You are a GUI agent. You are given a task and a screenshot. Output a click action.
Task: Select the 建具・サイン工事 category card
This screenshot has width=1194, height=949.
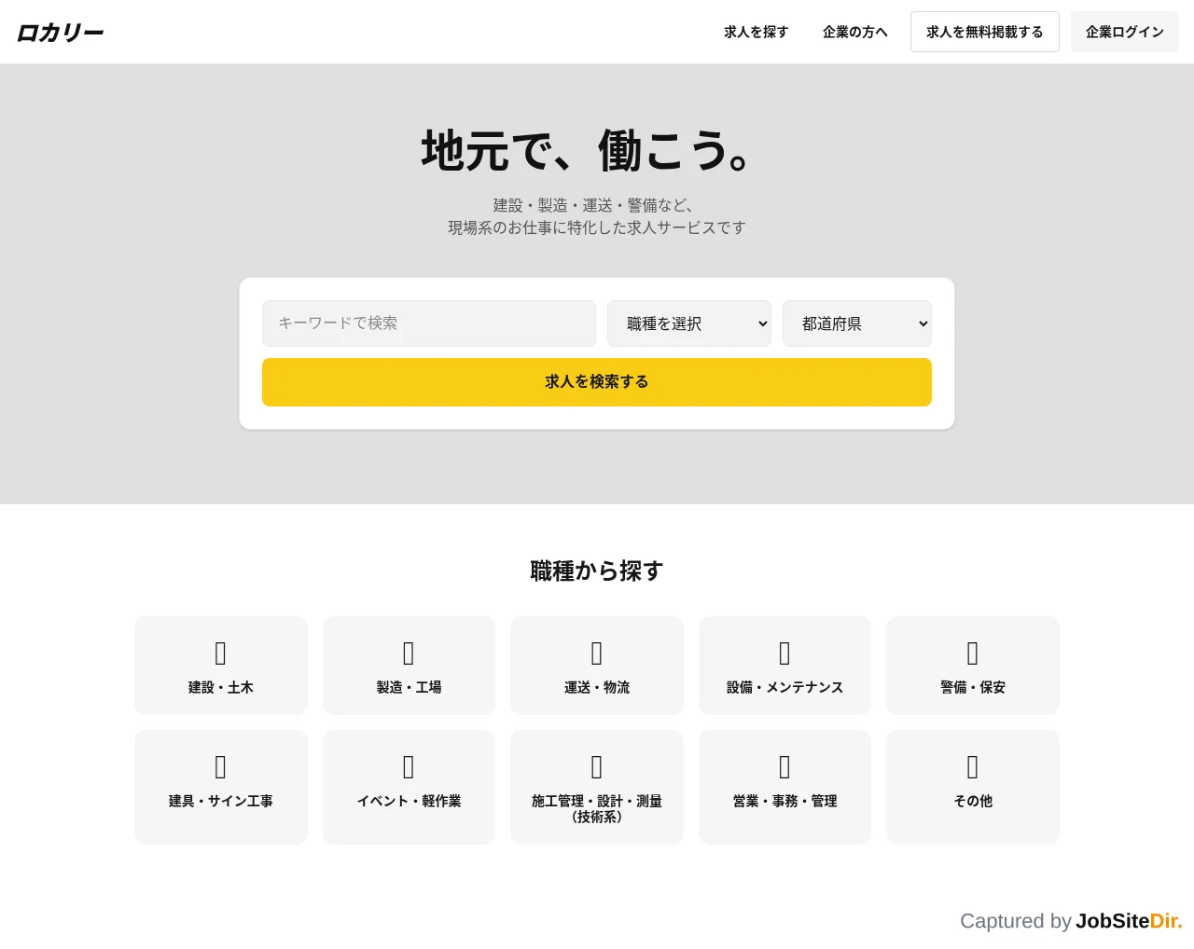[x=221, y=787]
